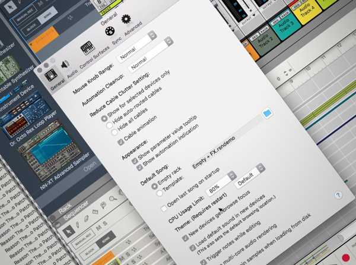Screen dimensions: 356x265
Task: Click the help question mark icon
Action: 338,195
